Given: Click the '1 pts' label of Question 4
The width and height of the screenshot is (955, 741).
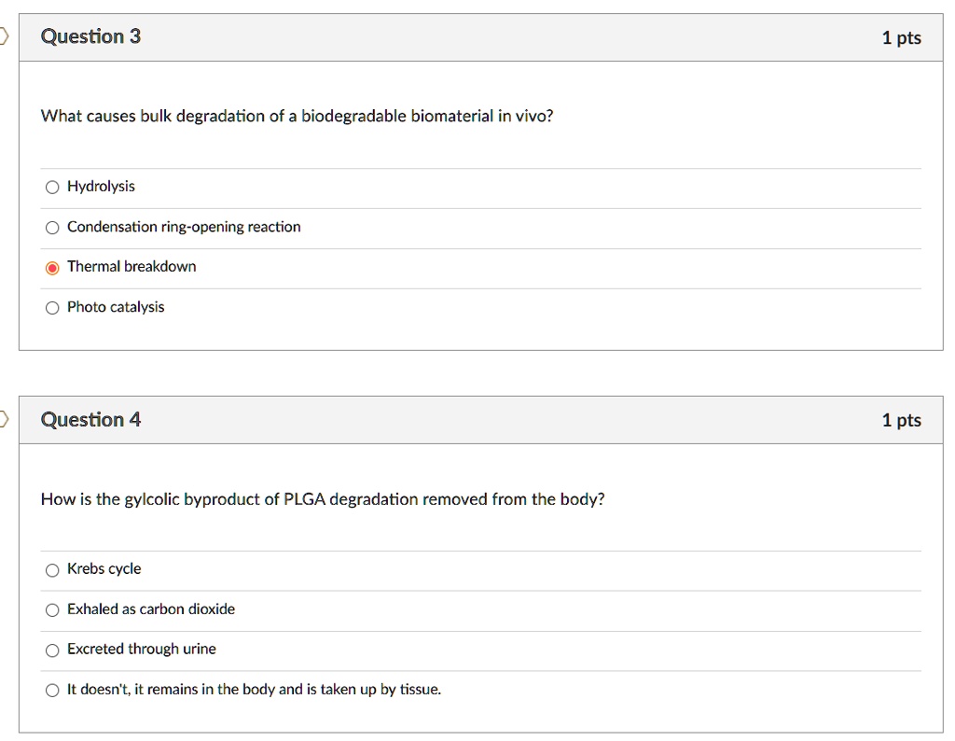Looking at the screenshot, I should coord(901,420).
